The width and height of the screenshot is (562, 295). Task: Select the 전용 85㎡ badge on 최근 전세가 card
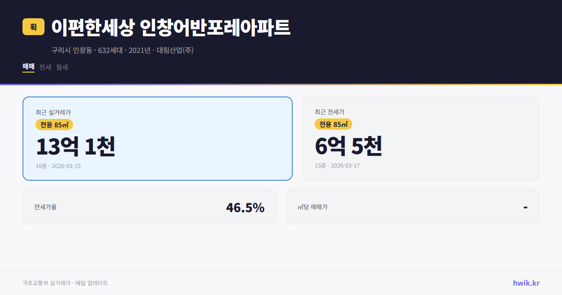point(333,125)
